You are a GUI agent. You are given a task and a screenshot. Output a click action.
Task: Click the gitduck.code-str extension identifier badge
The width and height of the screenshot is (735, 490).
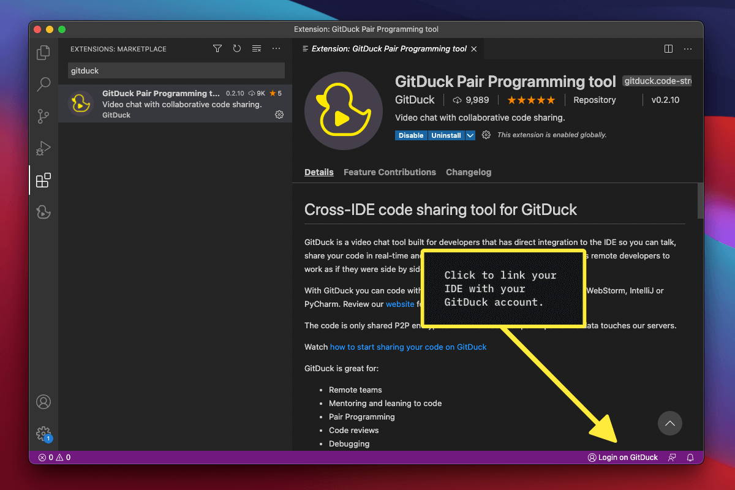(x=657, y=81)
